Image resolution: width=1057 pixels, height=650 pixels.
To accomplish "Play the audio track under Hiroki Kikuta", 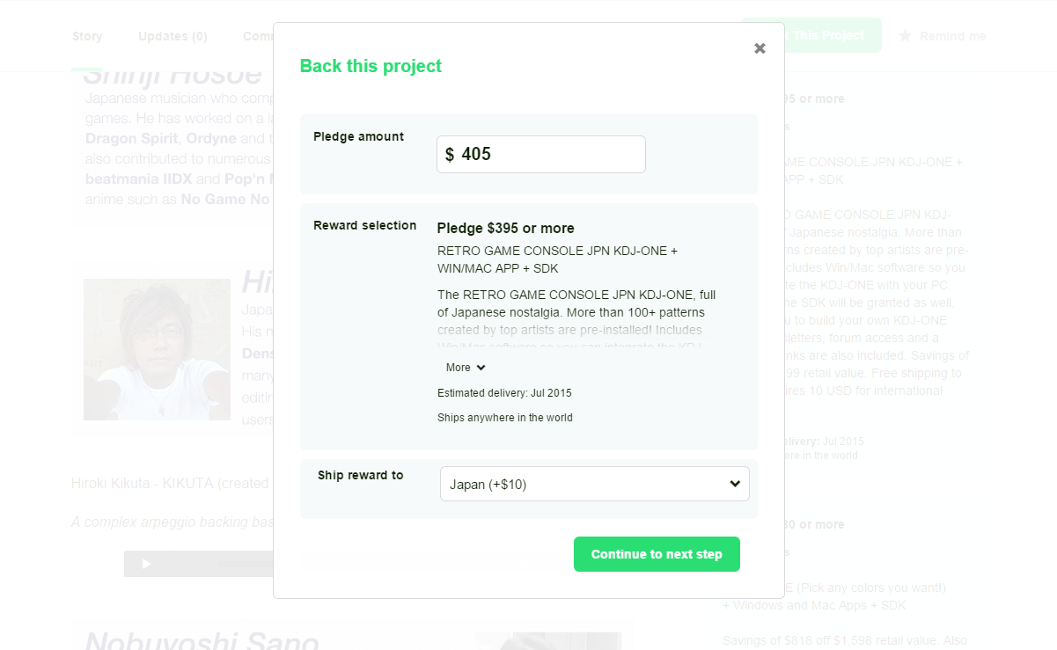I will point(146,564).
